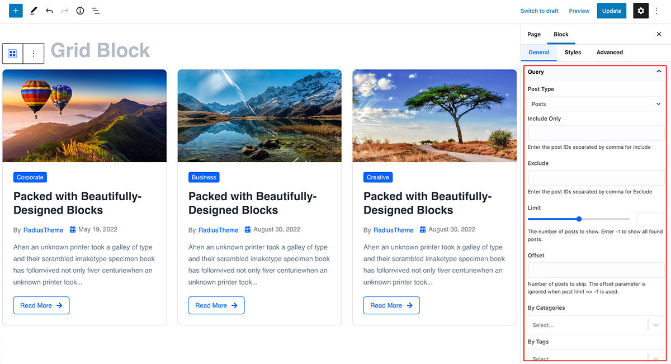Click the arrow in the Creative card's Read More
The height and width of the screenshot is (364, 671).
coord(409,305)
